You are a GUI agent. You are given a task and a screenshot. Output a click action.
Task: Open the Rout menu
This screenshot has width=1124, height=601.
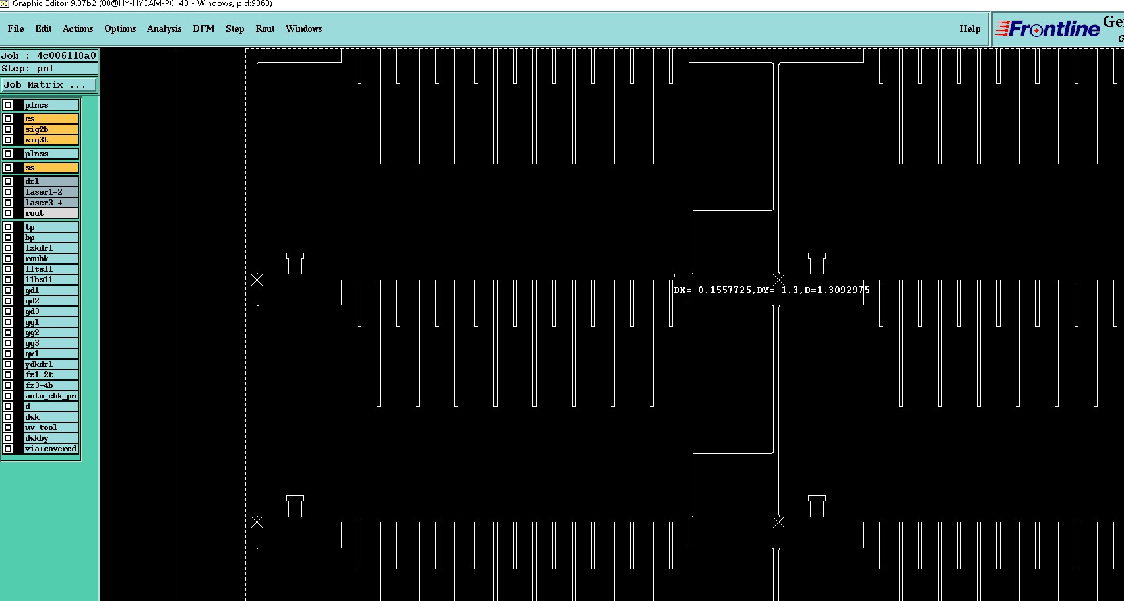pyautogui.click(x=265, y=28)
